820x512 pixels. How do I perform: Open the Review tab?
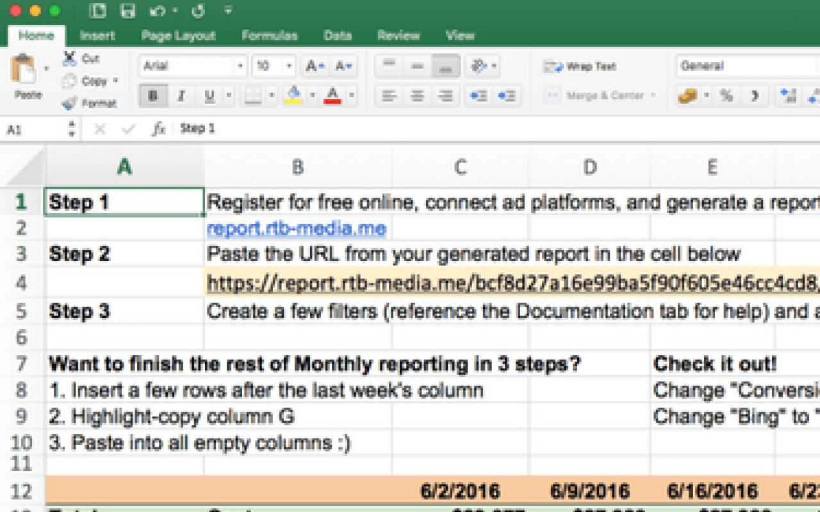coord(398,36)
